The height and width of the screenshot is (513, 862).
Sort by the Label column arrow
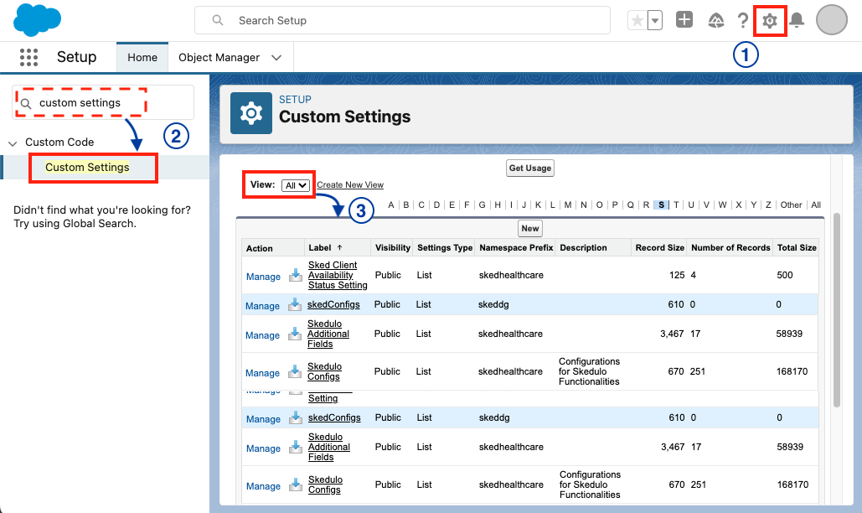coord(339,247)
